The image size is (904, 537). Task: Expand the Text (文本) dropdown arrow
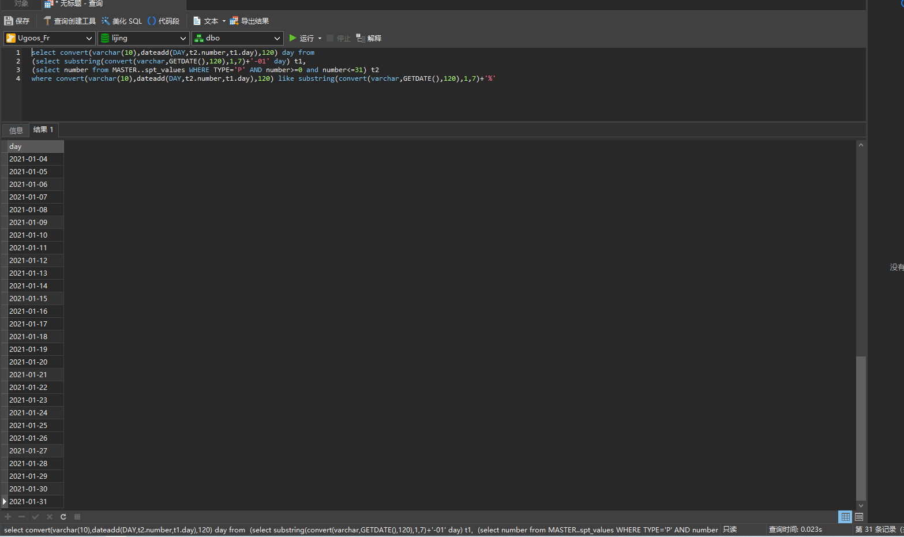pyautogui.click(x=224, y=21)
